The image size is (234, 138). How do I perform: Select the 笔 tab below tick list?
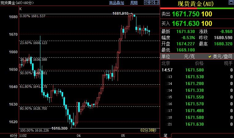(165, 136)
